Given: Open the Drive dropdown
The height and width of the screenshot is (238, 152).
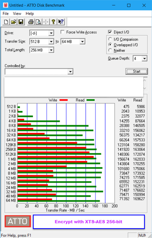Looking at the screenshot, I should pyautogui.click(x=51, y=33).
